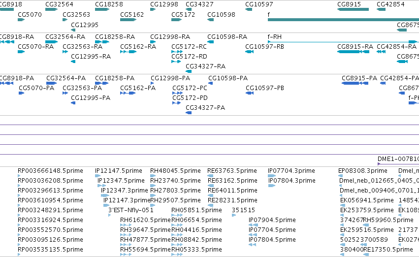
Task: Click EST RH61620.5prime
Action: tap(145, 220)
